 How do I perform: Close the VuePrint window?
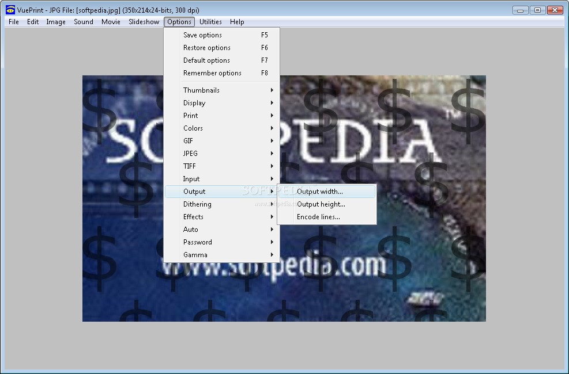pos(555,10)
